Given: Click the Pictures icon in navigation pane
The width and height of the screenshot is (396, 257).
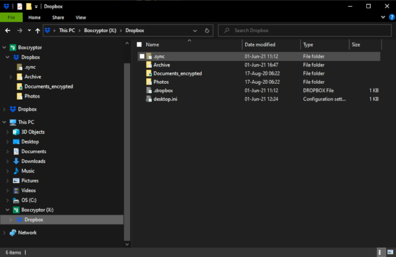Looking at the screenshot, I should 16,181.
